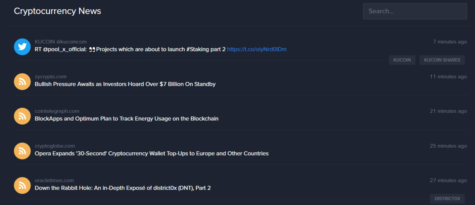Click the cointelegraph.com source label
The width and height of the screenshot is (475, 205).
tap(57, 111)
